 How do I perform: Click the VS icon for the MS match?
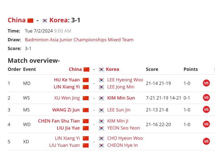[x=206, y=109]
